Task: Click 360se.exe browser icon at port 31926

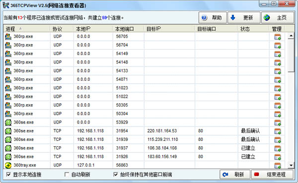Action: click(8, 157)
